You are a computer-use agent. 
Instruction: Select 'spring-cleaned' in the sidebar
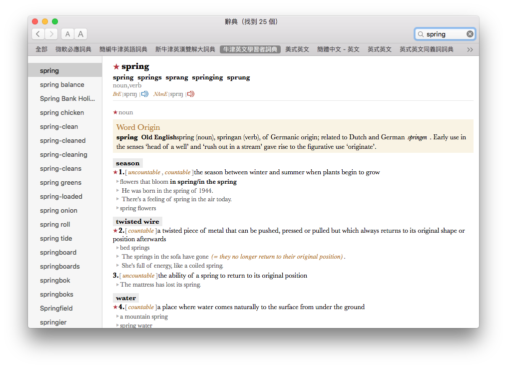pos(65,140)
